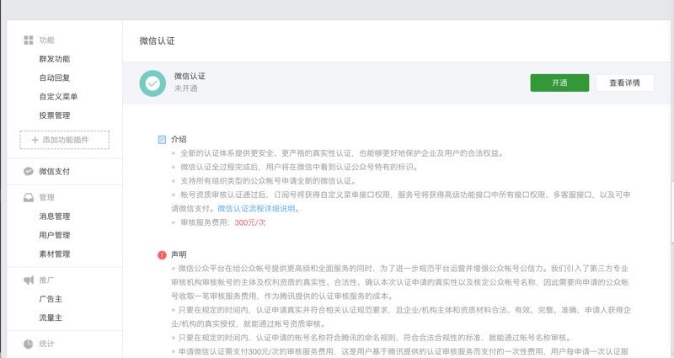The image size is (674, 358).
Task: Select 投票管理 sidebar item
Action: pyautogui.click(x=55, y=115)
